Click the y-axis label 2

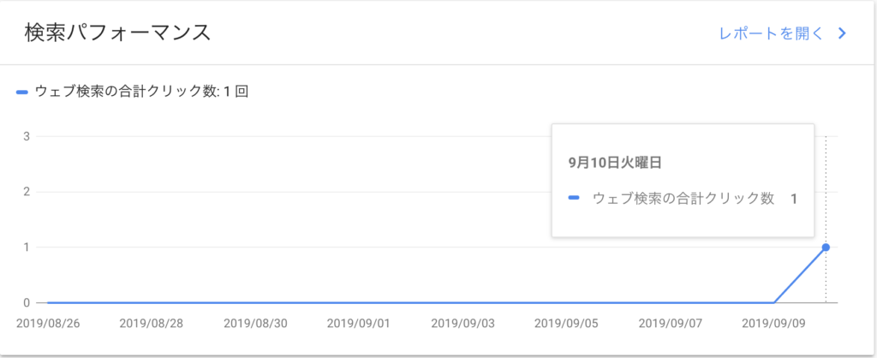(x=26, y=192)
